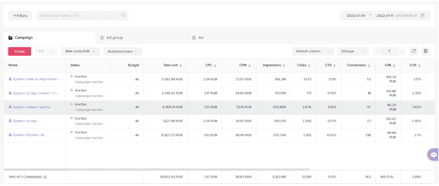Screen dimensions: 439x186
Task: Select end date 2022-07-11
Action: (x=385, y=16)
